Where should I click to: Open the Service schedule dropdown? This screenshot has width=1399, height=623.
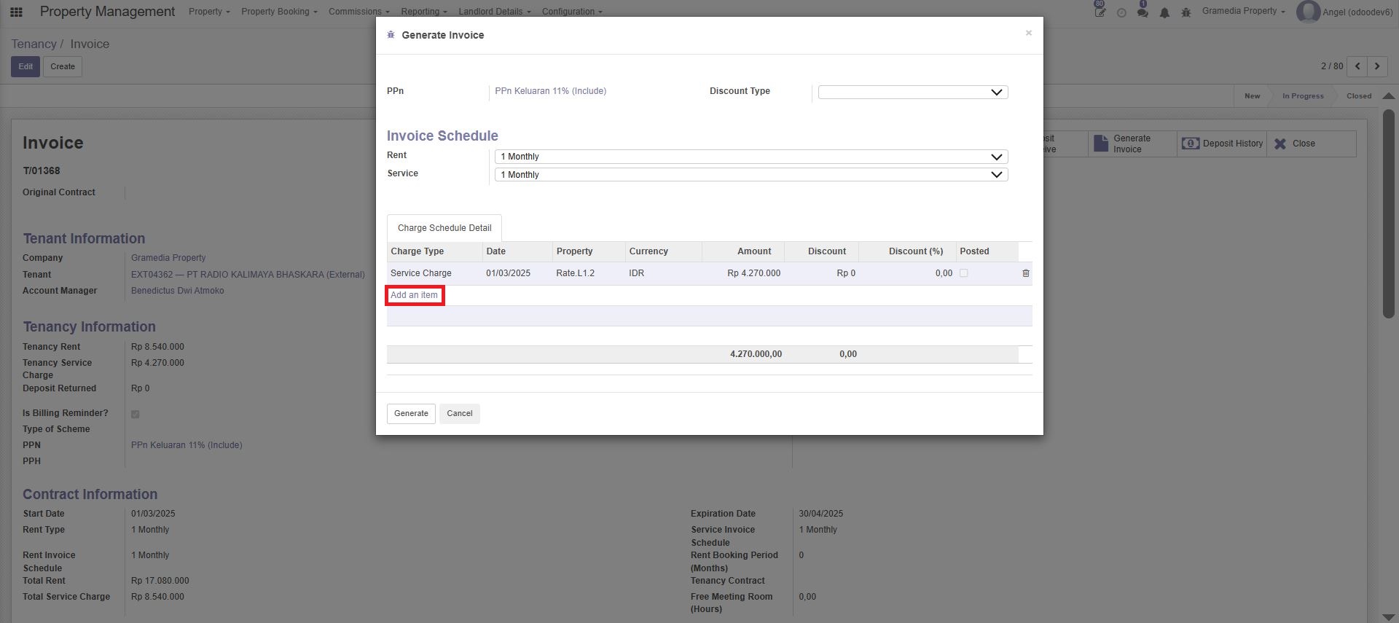pyautogui.click(x=751, y=175)
